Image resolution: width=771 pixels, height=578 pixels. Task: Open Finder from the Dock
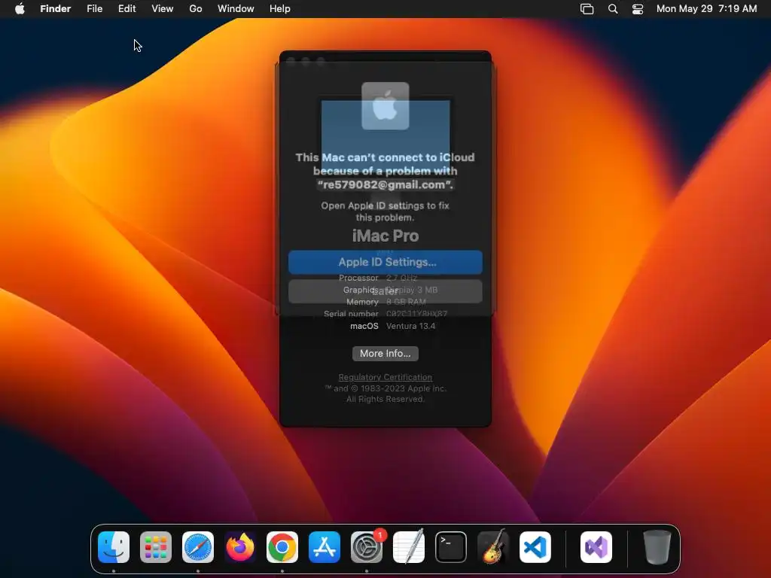point(114,547)
